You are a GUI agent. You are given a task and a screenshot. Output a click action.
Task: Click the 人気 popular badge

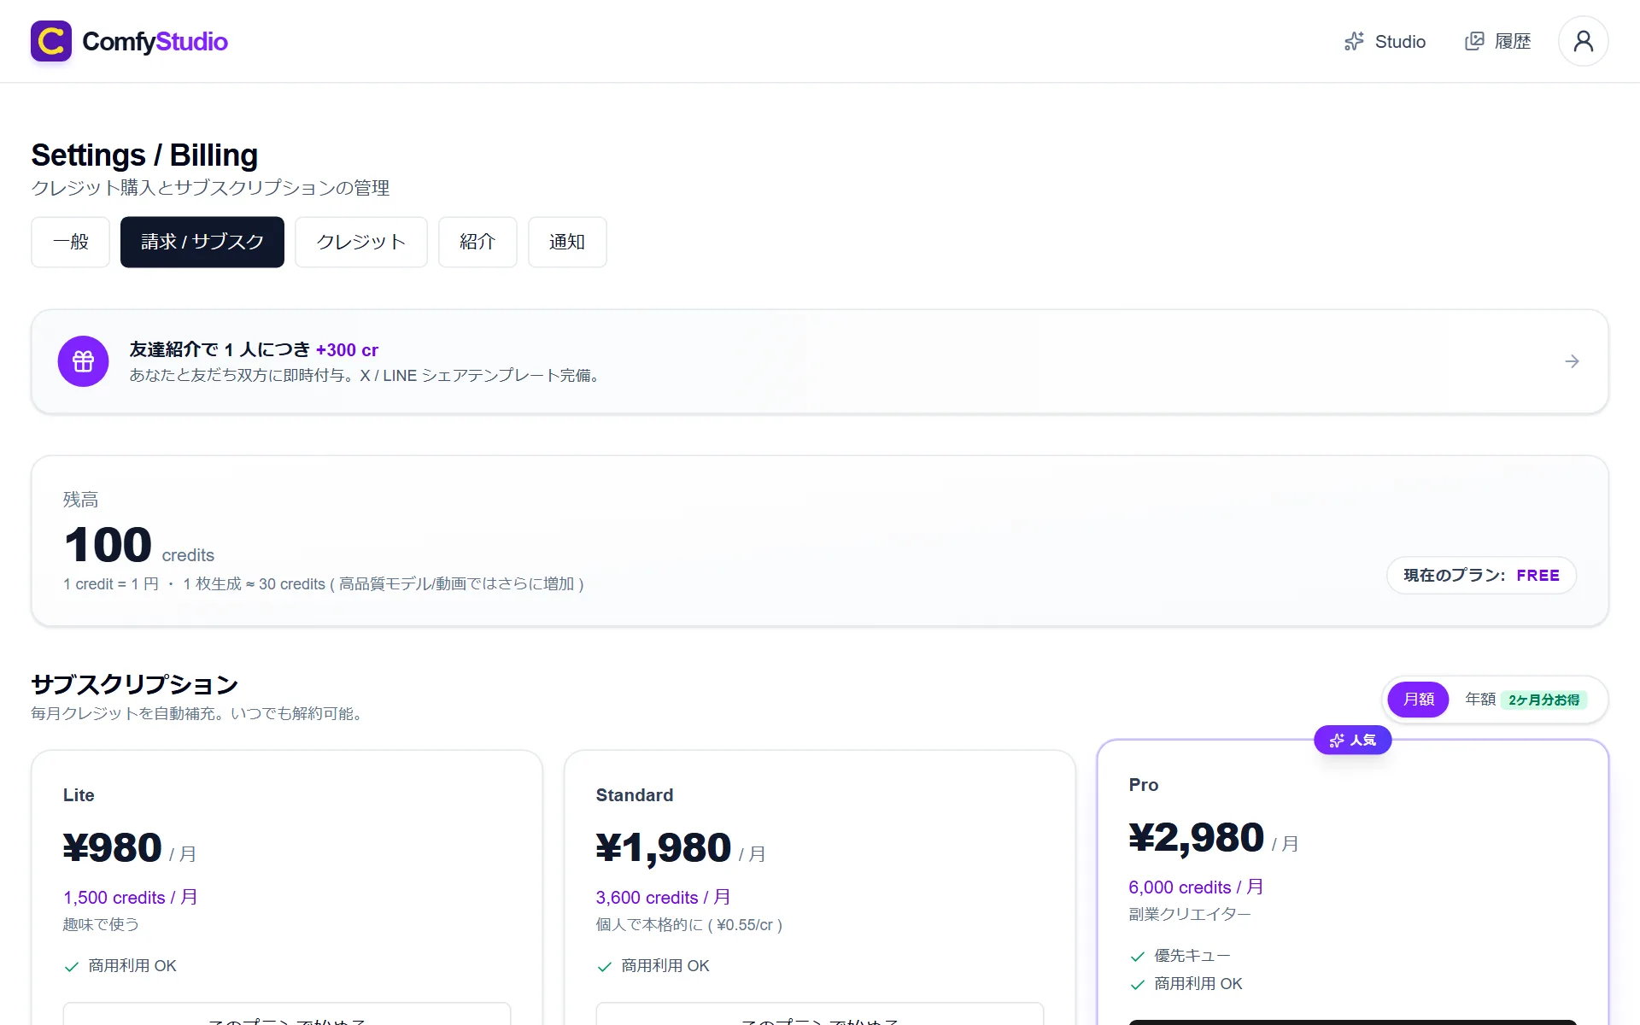pos(1353,741)
